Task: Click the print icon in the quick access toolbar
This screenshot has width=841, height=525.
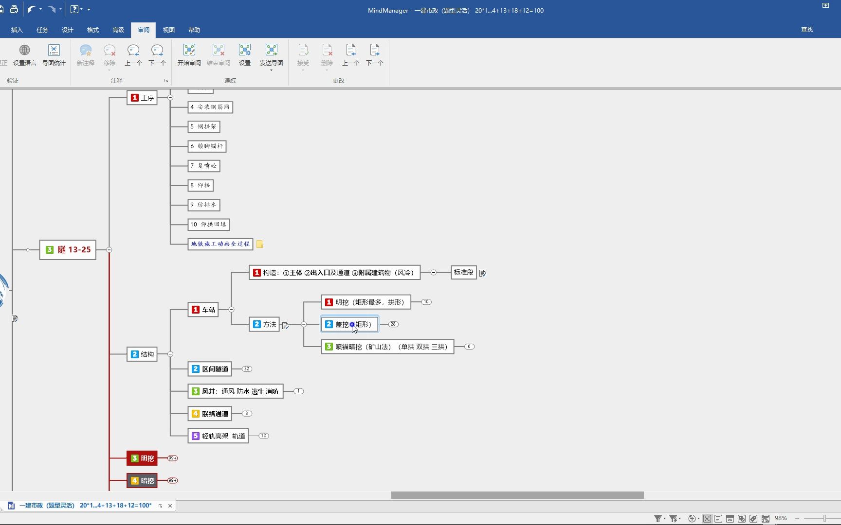Action: tap(14, 9)
